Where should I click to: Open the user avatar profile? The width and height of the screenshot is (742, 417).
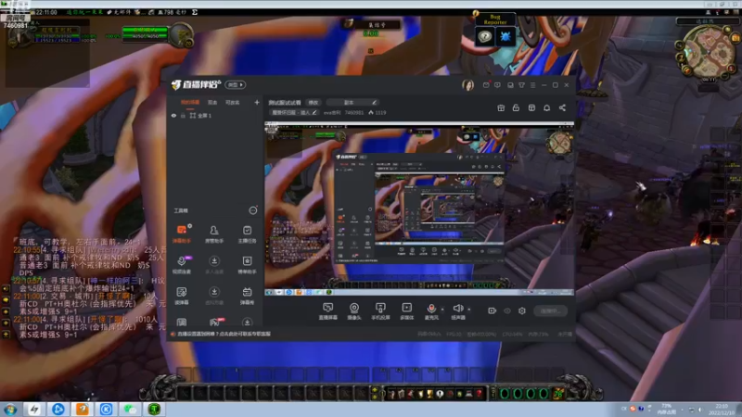[467, 85]
